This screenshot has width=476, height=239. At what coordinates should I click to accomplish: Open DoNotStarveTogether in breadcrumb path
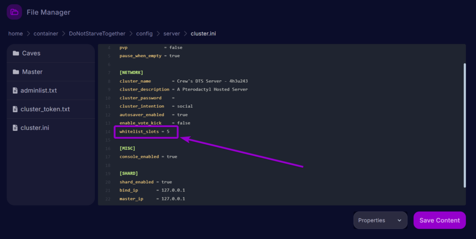pyautogui.click(x=97, y=33)
